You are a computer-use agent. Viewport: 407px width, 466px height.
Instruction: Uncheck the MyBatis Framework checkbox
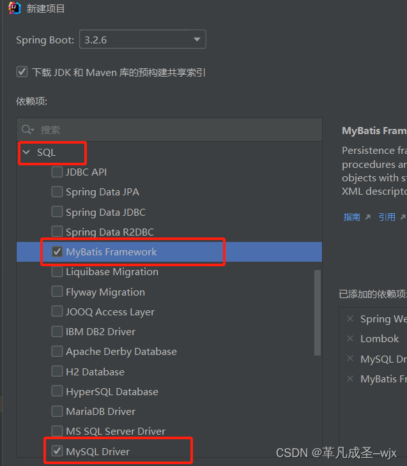[57, 252]
